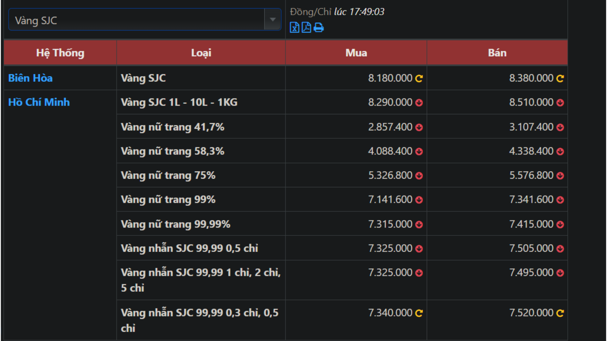The width and height of the screenshot is (607, 341).
Task: Click refresh icon beside 8.380.000 sell price
Action: click(x=560, y=78)
